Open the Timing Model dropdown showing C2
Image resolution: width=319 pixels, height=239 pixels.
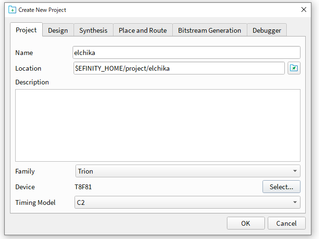(x=188, y=202)
